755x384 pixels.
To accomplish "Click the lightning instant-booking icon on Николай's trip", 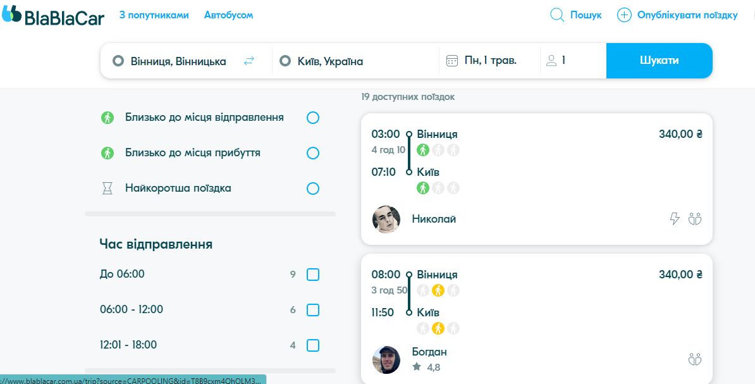I will coord(674,218).
